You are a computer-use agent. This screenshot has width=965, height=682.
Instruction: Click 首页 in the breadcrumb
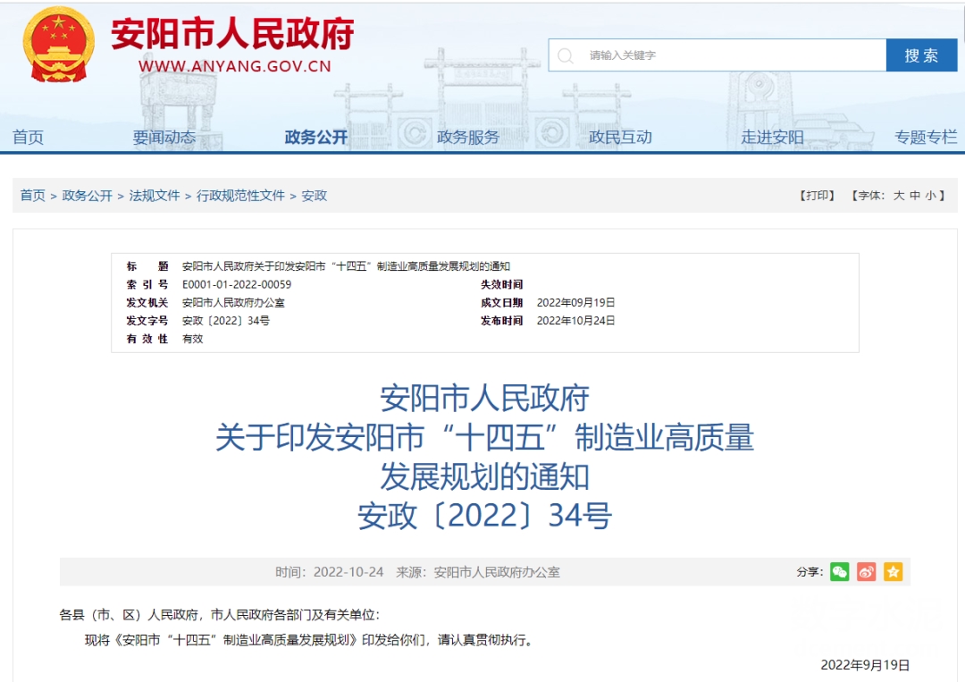pyautogui.click(x=33, y=196)
